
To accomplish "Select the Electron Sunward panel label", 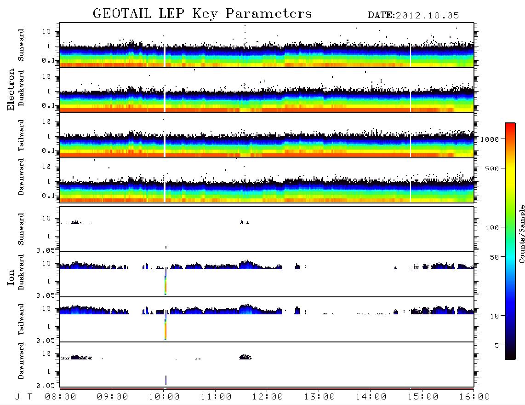I will tap(21, 45).
